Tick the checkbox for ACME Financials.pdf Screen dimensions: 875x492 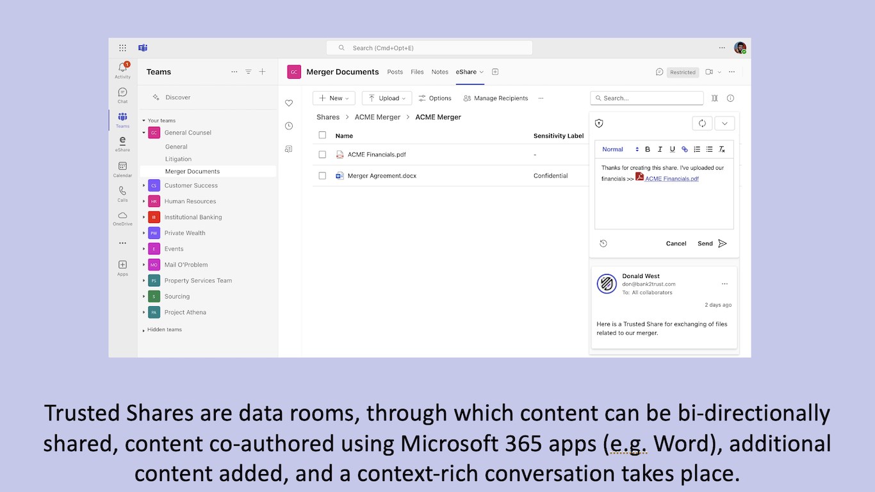322,154
